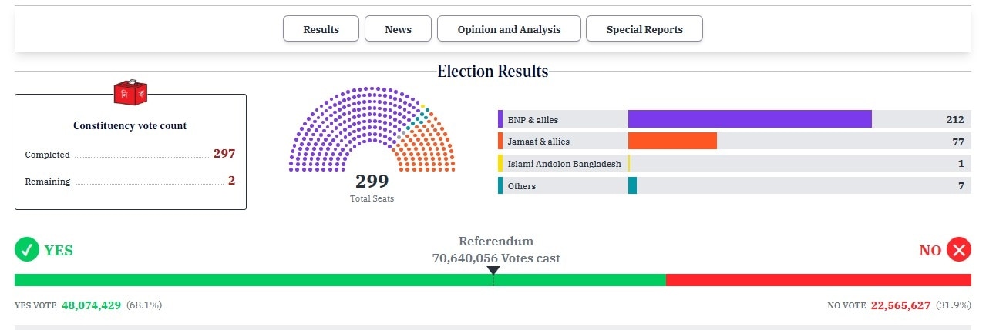Click the green YES checkmark icon
The image size is (996, 330).
coord(26,250)
